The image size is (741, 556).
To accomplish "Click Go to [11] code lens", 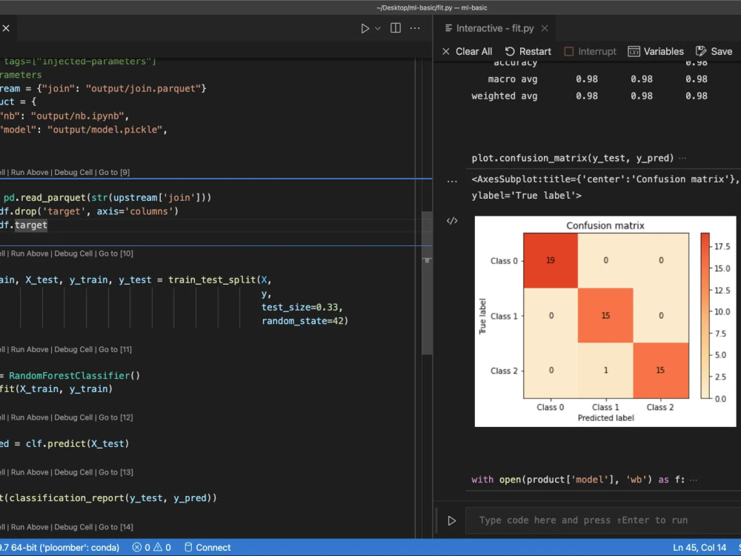I will coord(115,350).
